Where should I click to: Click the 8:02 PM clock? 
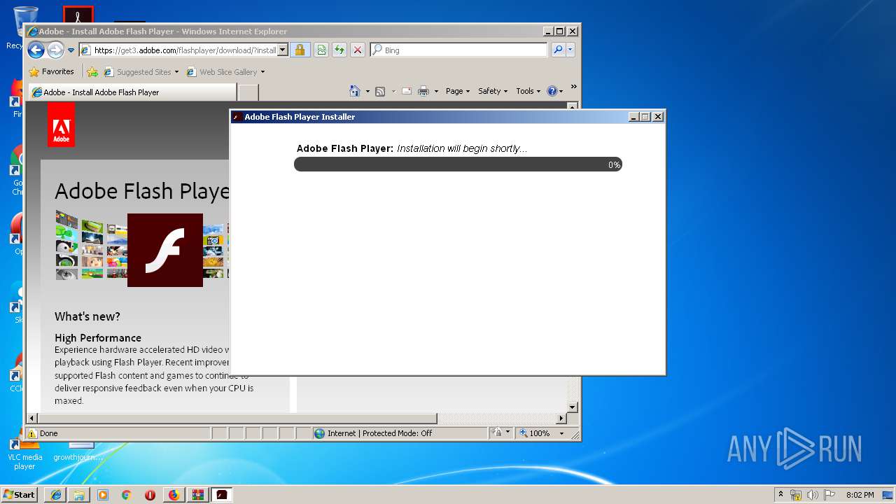click(860, 495)
